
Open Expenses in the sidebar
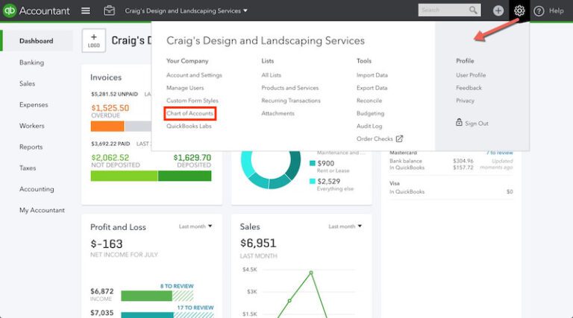(34, 105)
